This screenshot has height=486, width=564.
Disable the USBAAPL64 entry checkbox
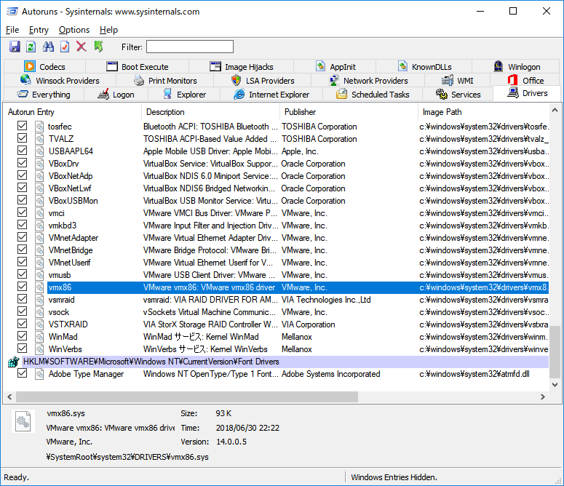point(22,151)
